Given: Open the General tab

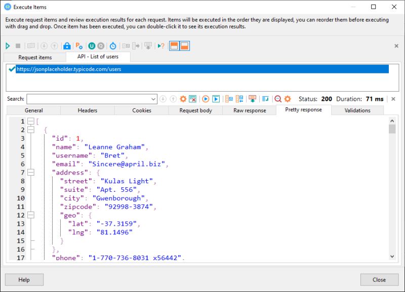Looking at the screenshot, I should coord(33,110).
